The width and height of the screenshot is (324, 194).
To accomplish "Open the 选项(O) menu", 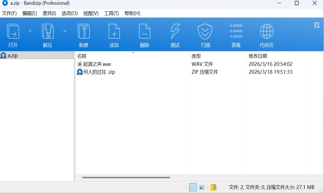I will tap(70, 13).
